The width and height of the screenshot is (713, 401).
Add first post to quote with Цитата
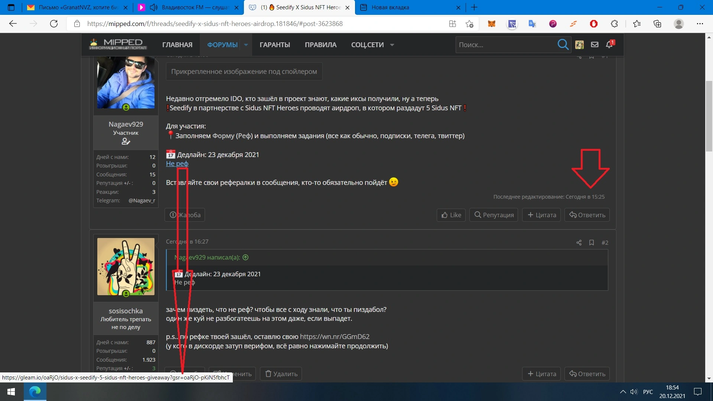pos(542,215)
